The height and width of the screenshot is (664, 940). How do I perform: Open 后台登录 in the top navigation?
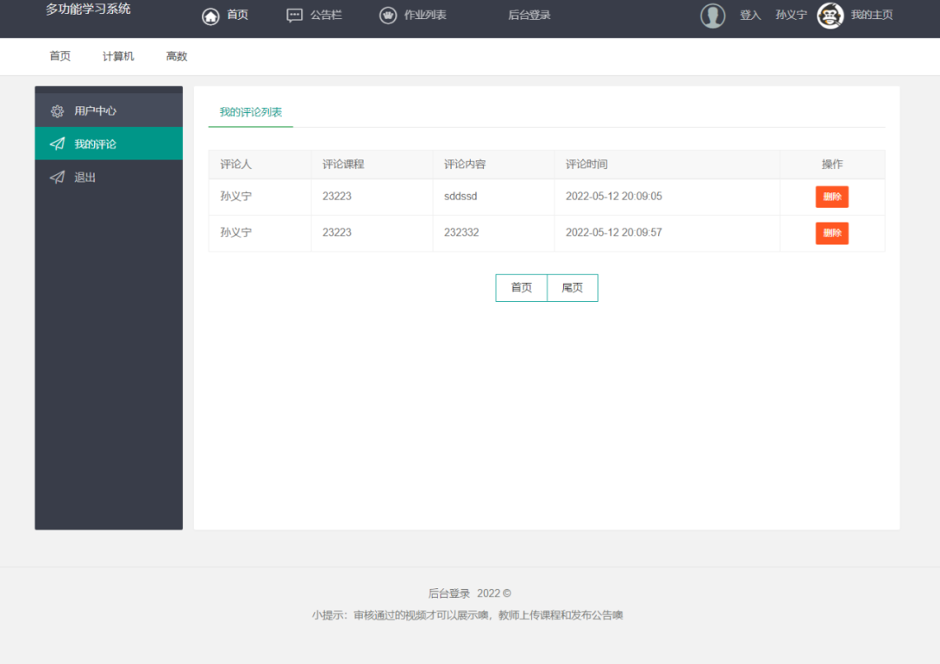tap(529, 15)
